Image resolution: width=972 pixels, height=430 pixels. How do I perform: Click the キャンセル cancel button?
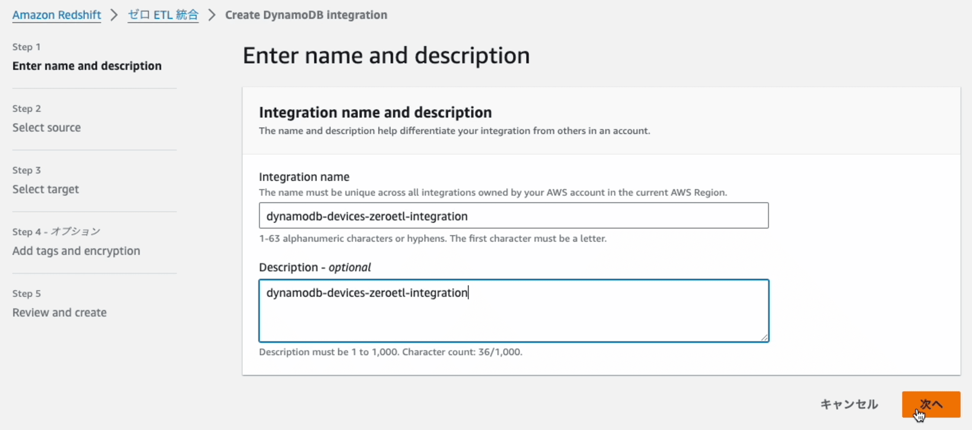point(849,404)
